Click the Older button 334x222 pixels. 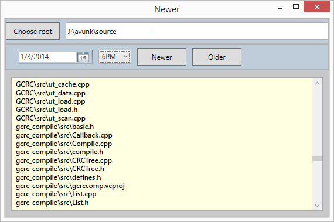[217, 57]
